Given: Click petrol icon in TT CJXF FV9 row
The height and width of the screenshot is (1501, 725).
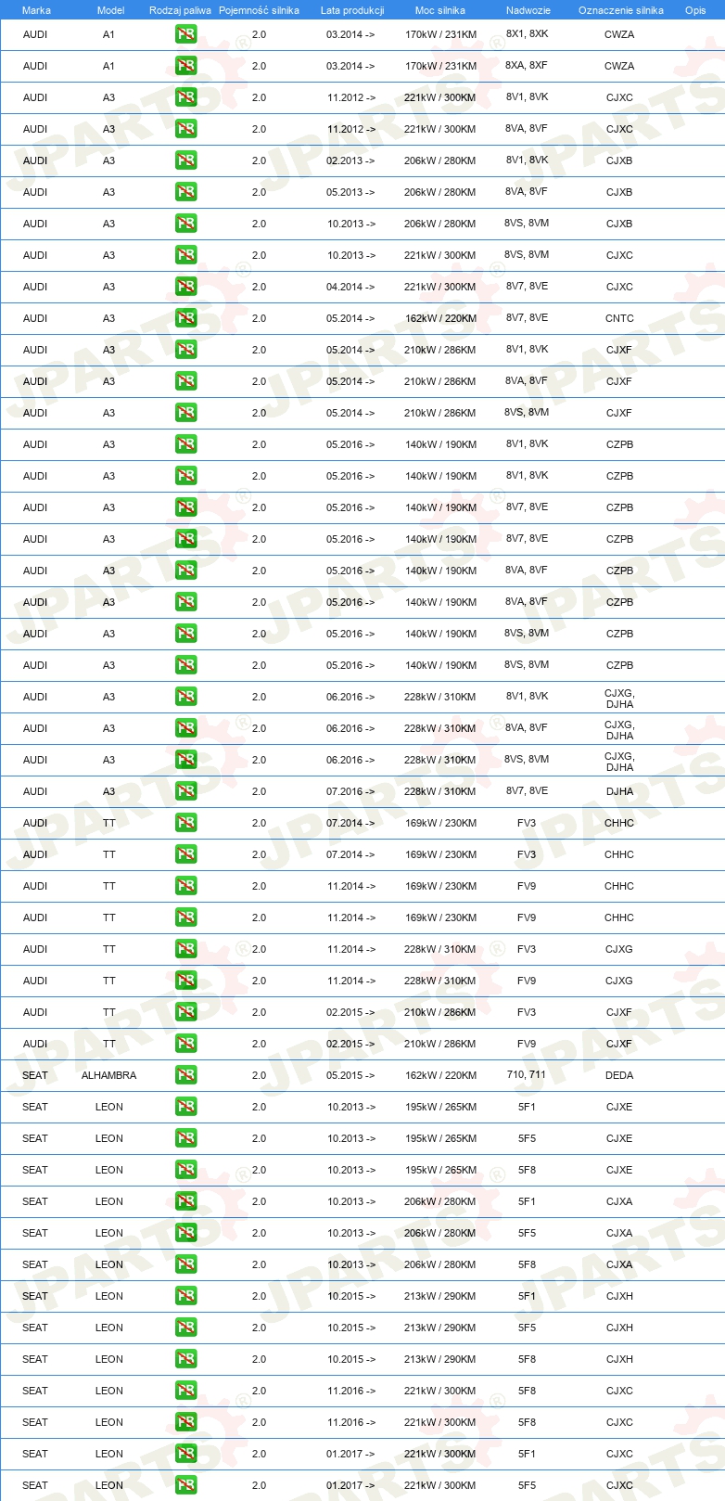Looking at the screenshot, I should coord(186,1044).
